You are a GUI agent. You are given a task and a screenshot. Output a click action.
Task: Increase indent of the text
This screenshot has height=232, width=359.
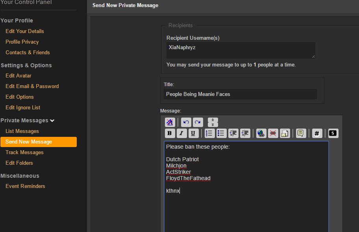point(245,133)
